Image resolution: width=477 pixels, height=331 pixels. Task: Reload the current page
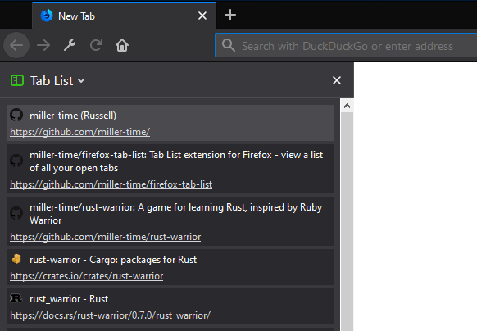click(x=96, y=45)
